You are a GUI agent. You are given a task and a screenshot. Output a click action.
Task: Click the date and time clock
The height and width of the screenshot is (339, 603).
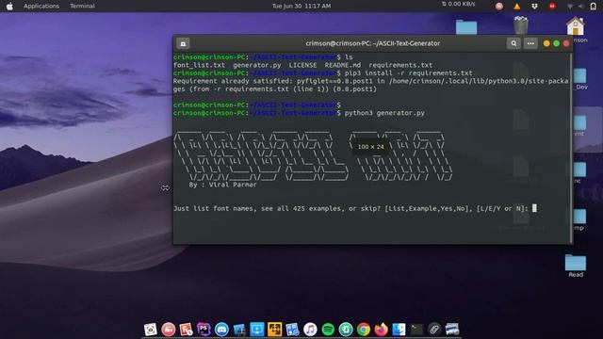[x=301, y=7]
